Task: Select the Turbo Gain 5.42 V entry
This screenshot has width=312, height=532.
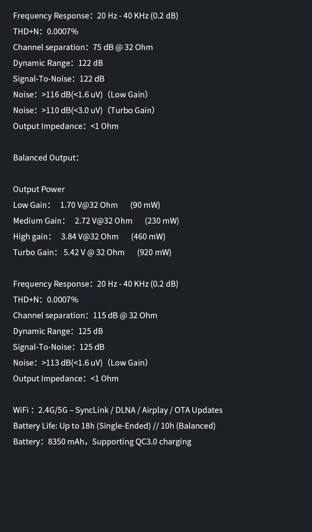Action: pos(69,252)
